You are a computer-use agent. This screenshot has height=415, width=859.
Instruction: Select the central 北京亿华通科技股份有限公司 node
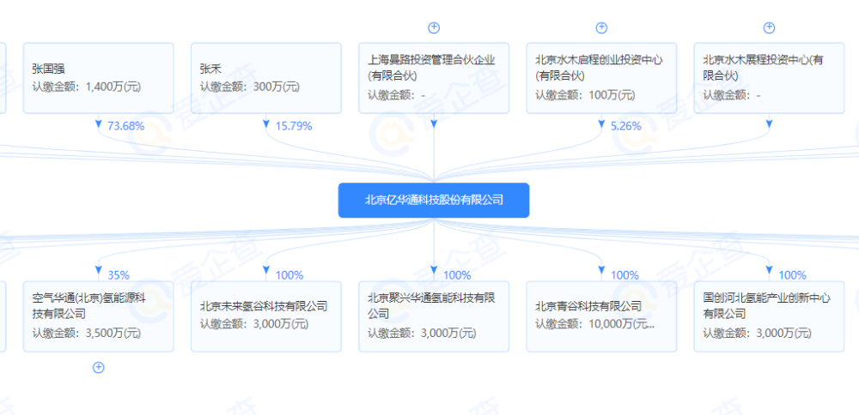pyautogui.click(x=434, y=200)
